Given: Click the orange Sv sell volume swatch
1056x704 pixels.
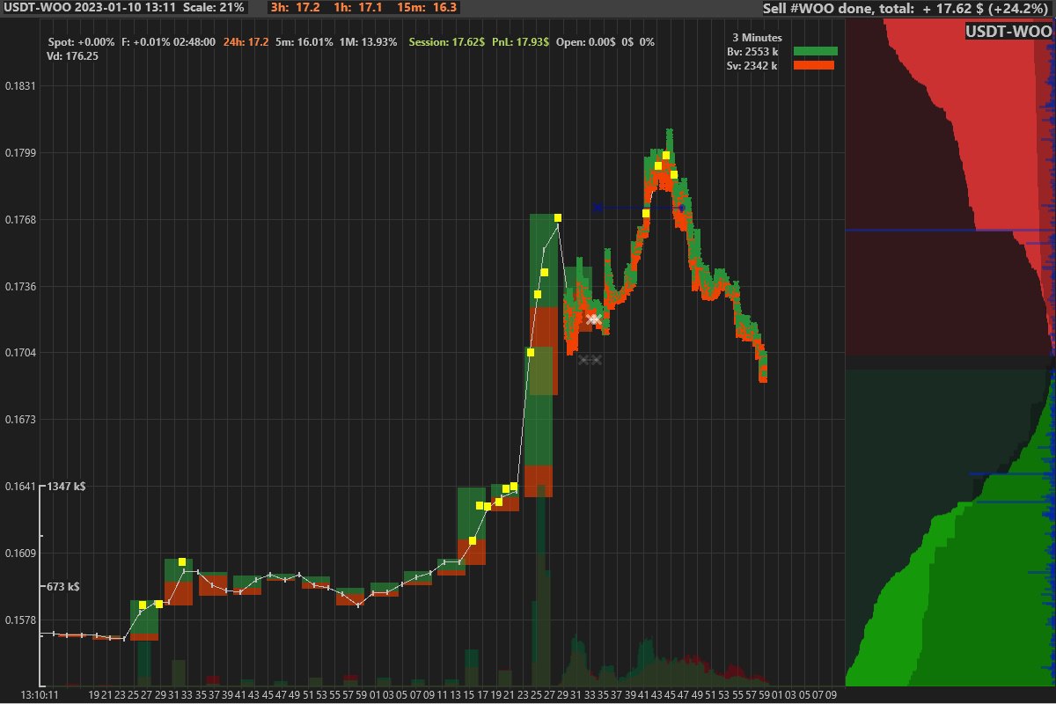Looking at the screenshot, I should 815,65.
